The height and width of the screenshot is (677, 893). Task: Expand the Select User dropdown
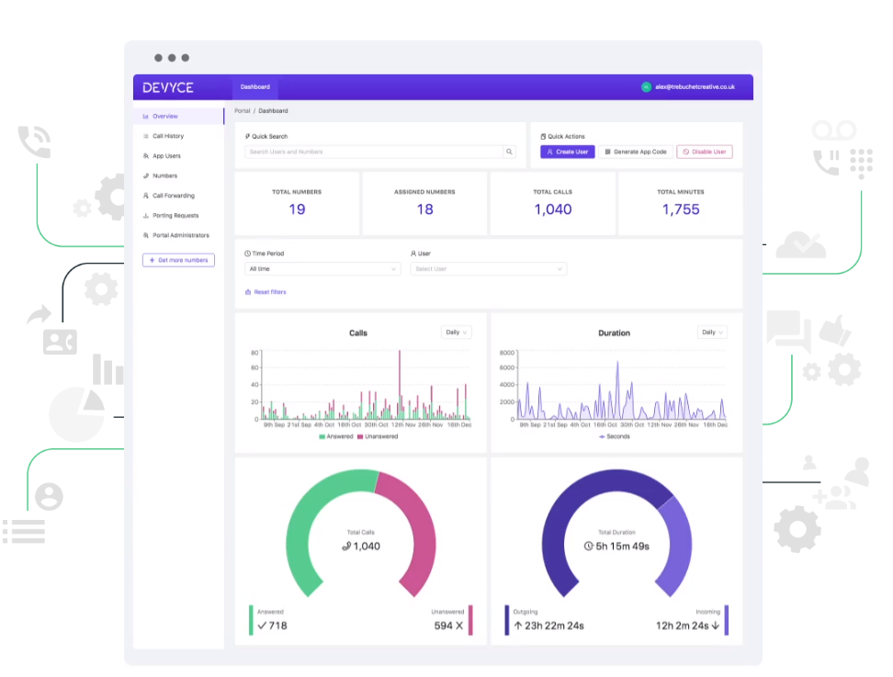click(x=488, y=269)
